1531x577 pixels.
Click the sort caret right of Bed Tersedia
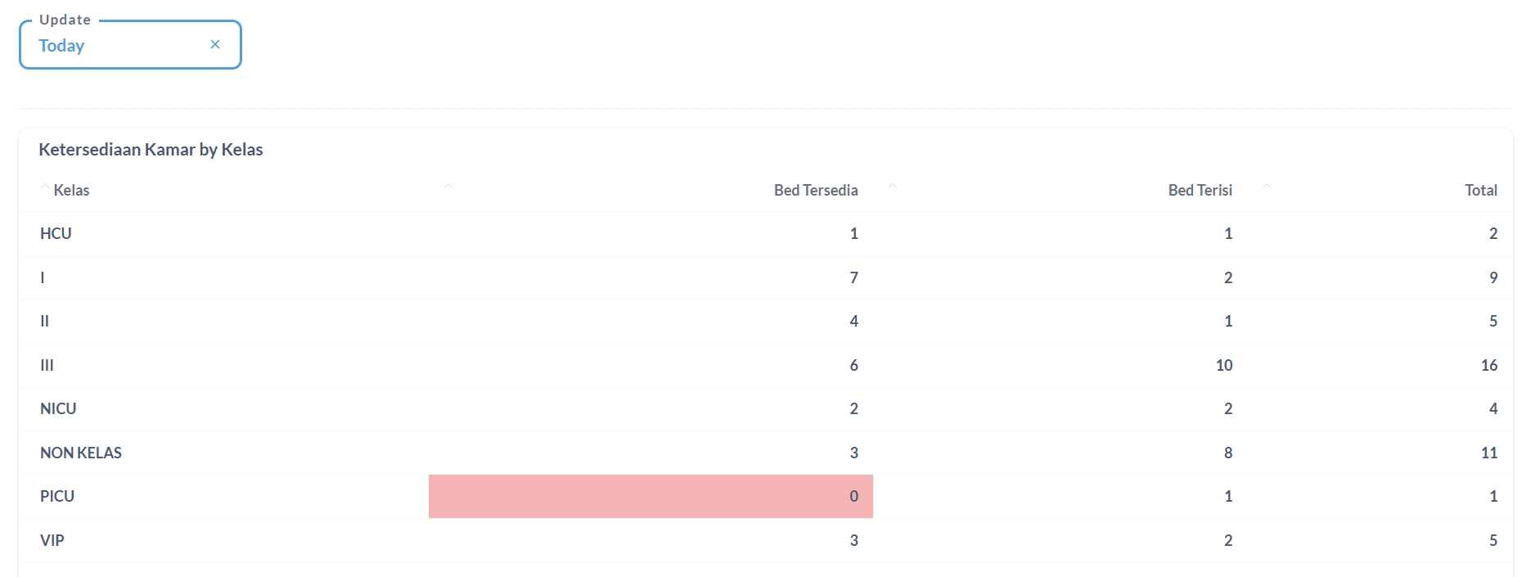[x=893, y=187]
